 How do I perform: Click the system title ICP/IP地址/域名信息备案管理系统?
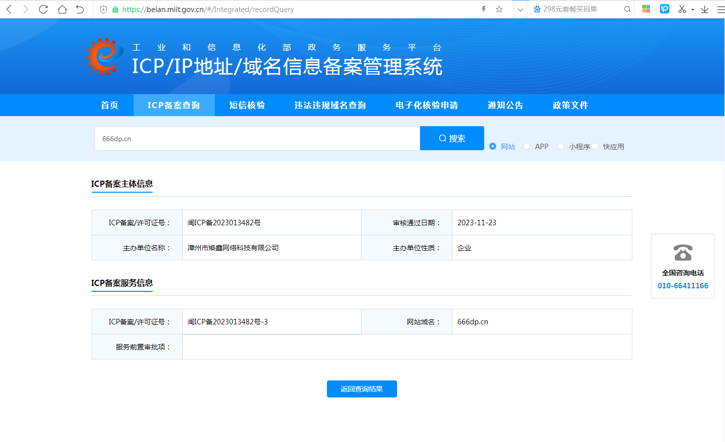287,67
